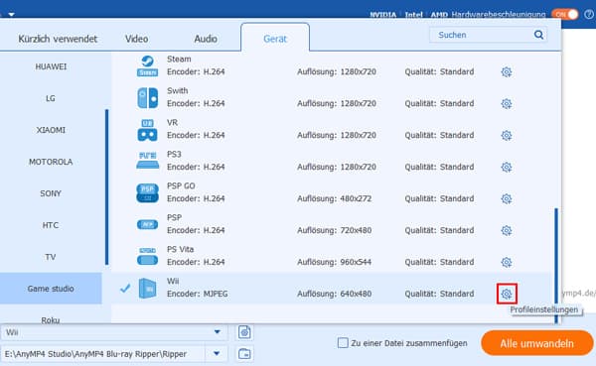Open profile settings gear for PS3
Screen dimensions: 596x366
pos(506,167)
